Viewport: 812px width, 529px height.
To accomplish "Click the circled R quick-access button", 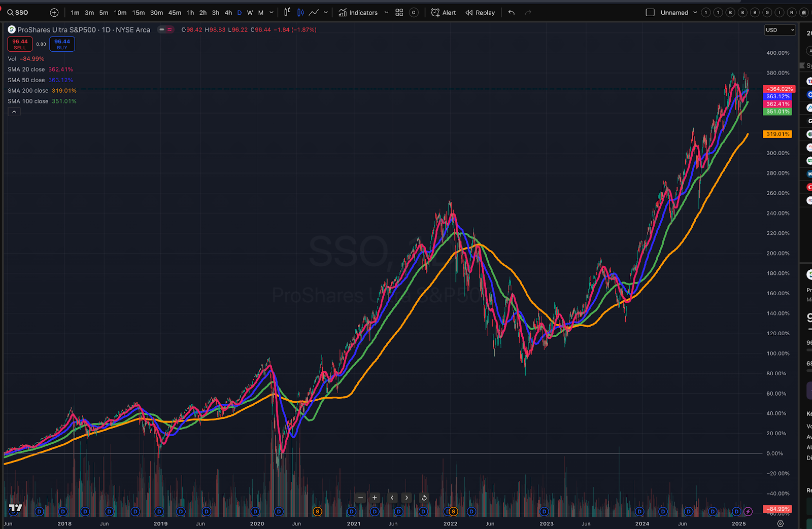I will click(x=792, y=13).
